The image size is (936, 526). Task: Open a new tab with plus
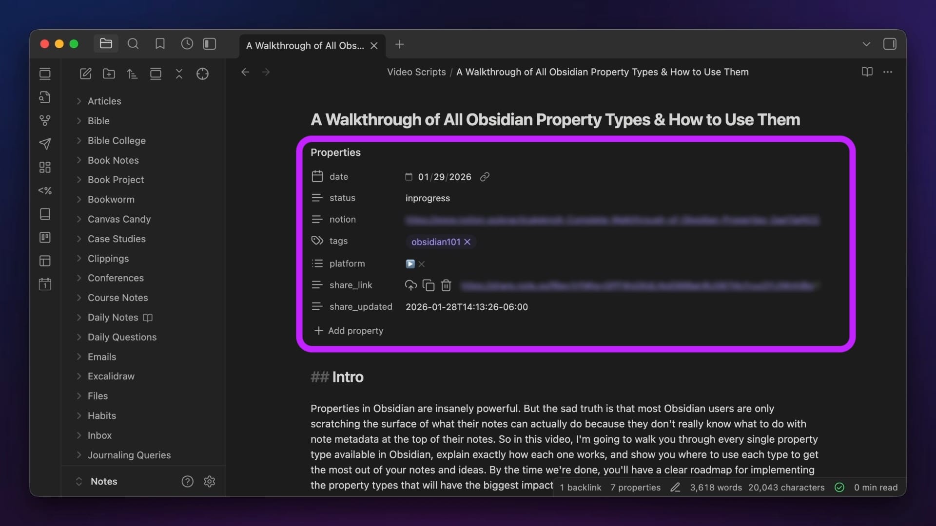point(399,45)
